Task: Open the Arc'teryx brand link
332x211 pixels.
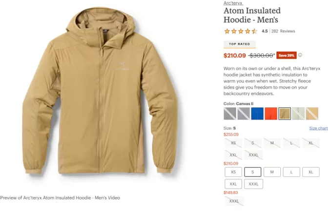Action: [x=233, y=3]
